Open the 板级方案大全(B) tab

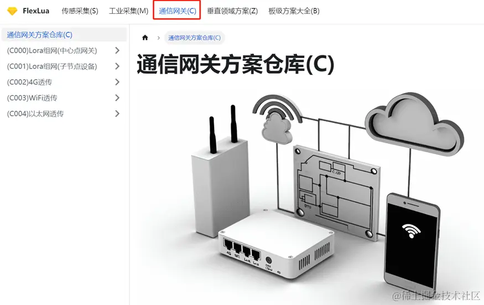tap(294, 11)
